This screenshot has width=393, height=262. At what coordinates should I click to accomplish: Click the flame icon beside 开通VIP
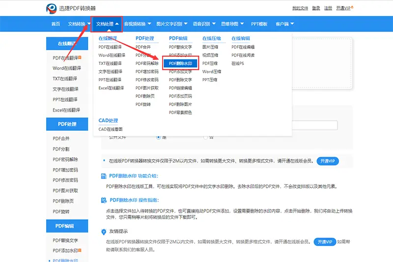[x=352, y=7]
